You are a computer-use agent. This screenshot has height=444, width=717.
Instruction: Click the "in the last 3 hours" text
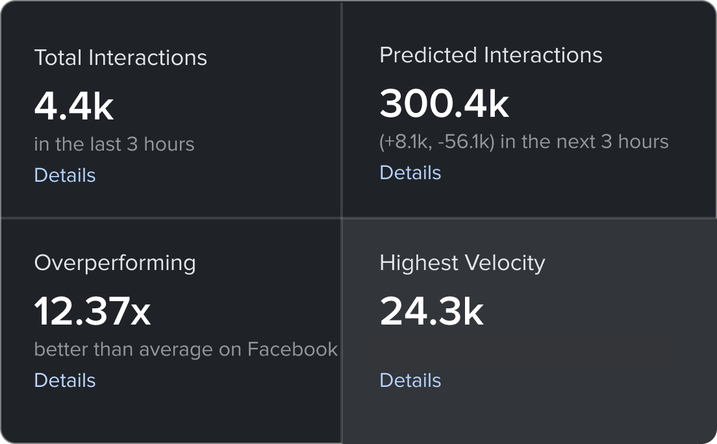(x=114, y=144)
